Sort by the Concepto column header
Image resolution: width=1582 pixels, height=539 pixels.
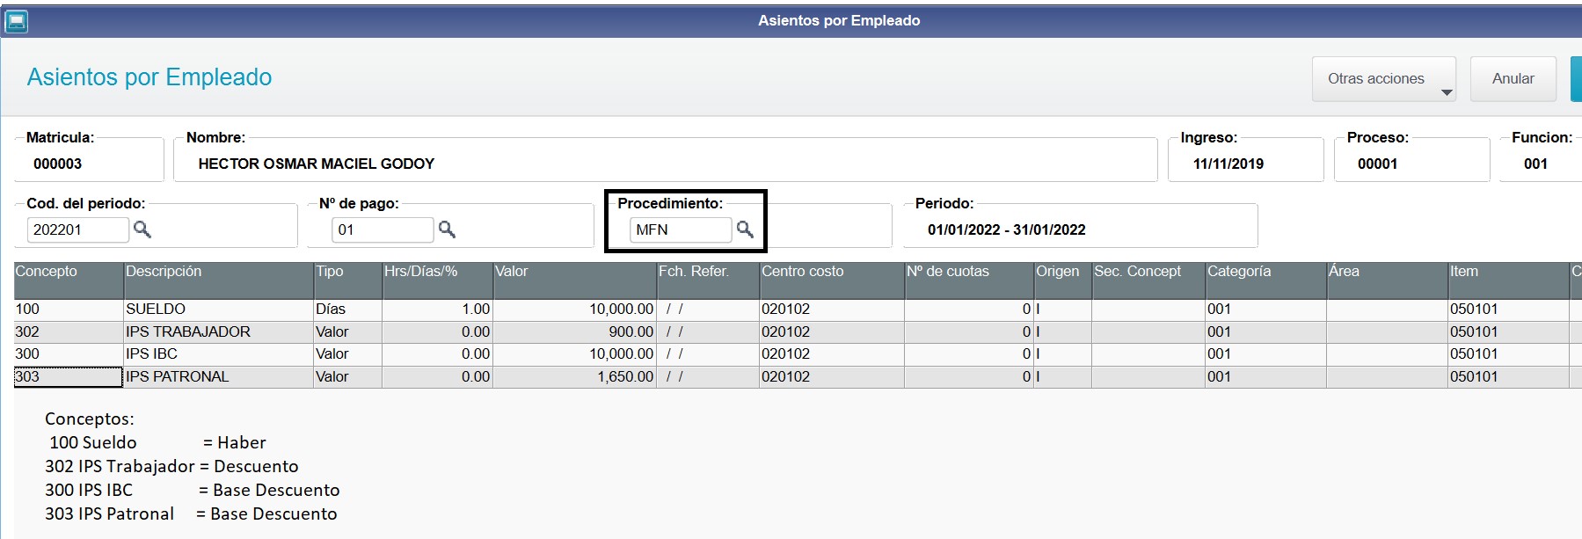click(69, 280)
